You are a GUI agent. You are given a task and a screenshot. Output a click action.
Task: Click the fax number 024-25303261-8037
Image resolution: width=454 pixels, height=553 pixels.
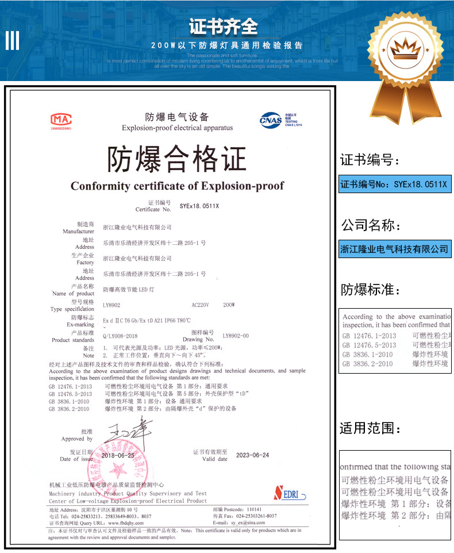(256, 516)
